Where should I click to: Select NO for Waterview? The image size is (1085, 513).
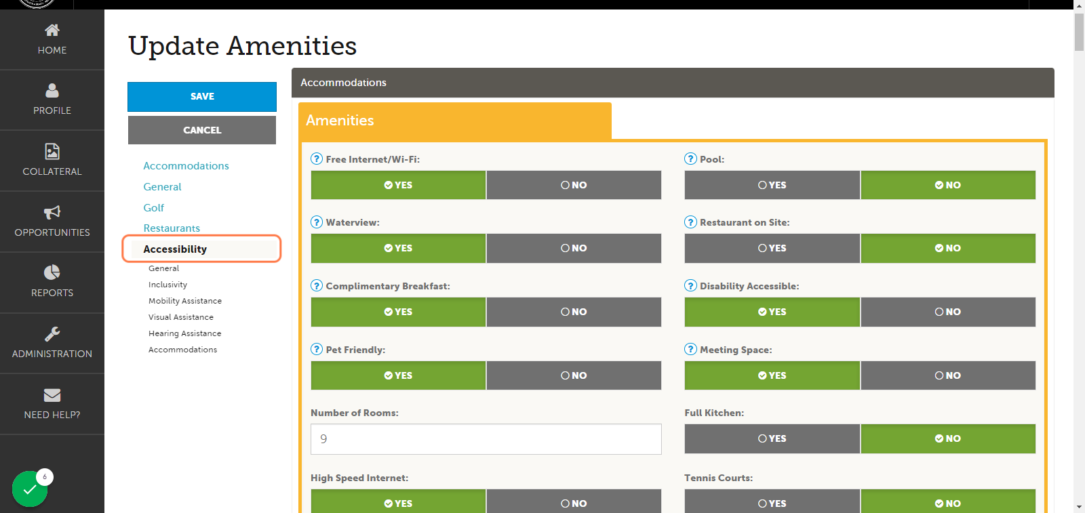pyautogui.click(x=574, y=248)
